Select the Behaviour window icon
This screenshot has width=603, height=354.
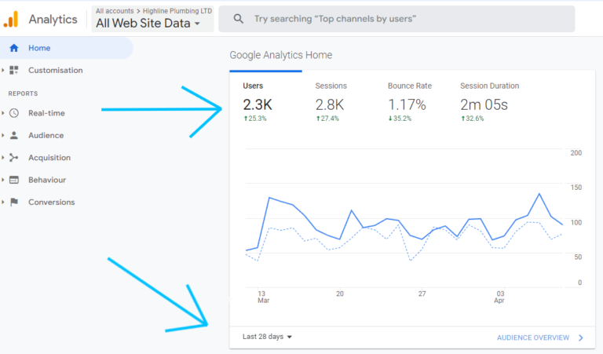(x=14, y=180)
